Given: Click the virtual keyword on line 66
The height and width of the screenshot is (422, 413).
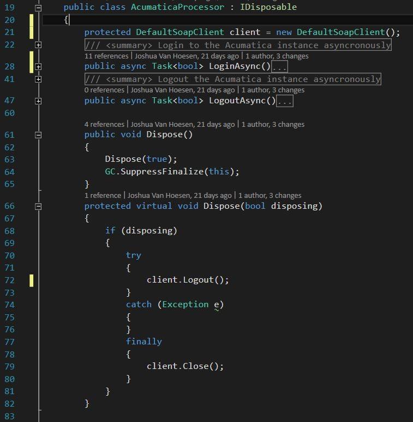Looking at the screenshot, I should (154, 206).
